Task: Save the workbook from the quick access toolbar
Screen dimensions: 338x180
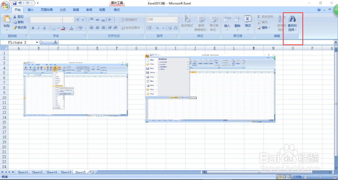Action: (x=15, y=3)
